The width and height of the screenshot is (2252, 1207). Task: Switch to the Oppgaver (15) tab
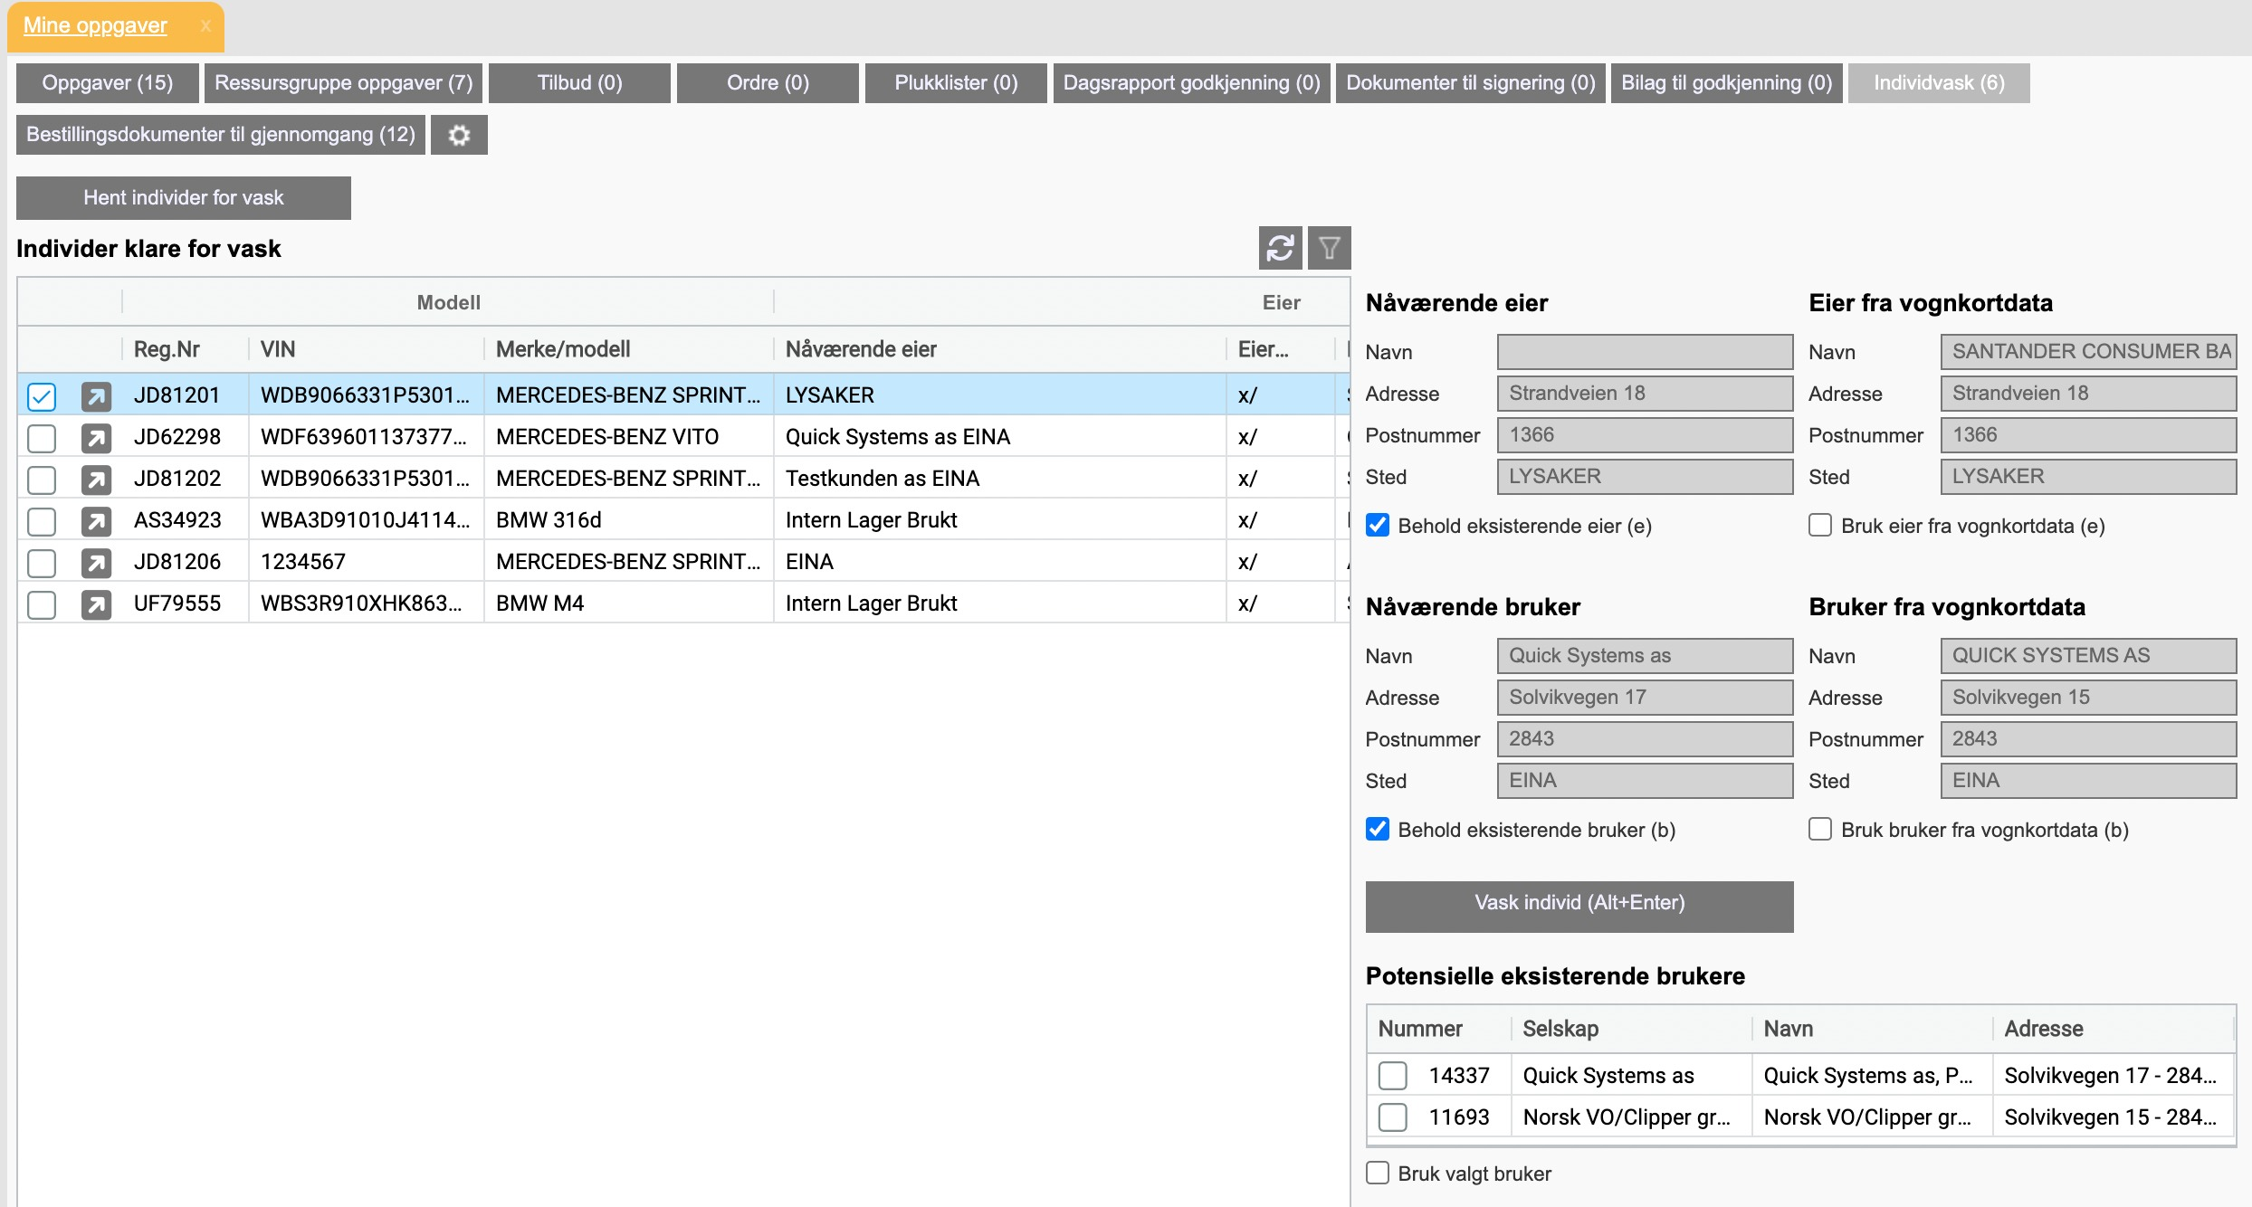pos(107,83)
